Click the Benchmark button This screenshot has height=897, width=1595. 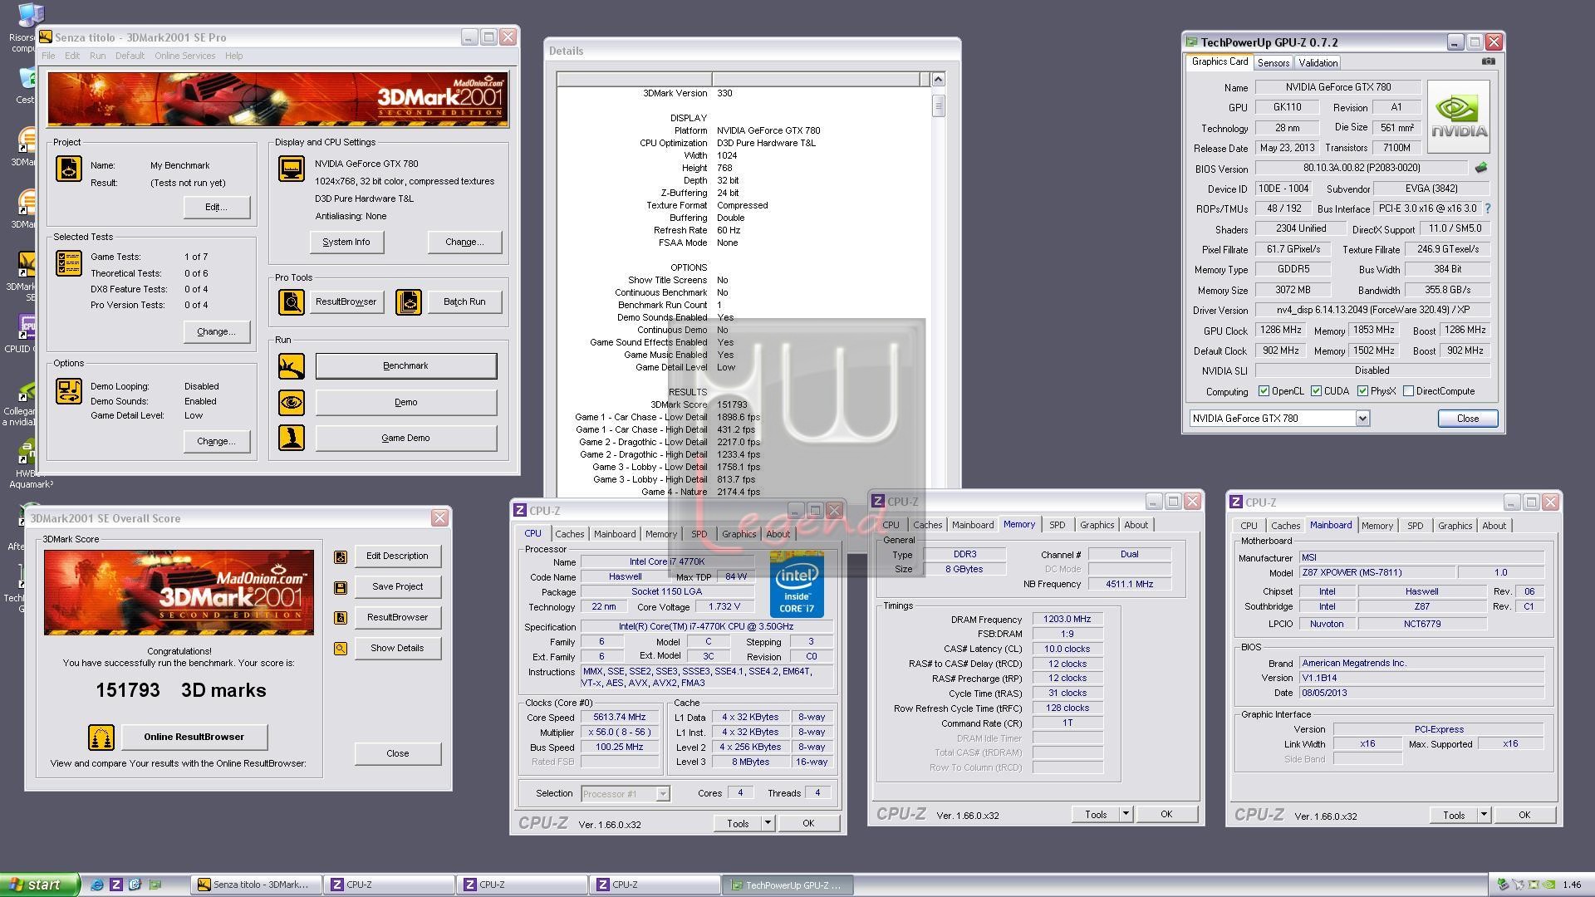405,365
